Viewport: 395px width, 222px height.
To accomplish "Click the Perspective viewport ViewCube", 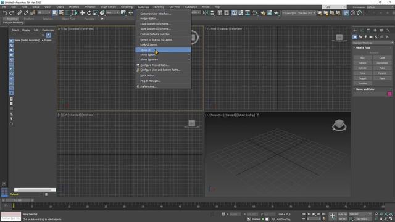I will coord(339,125).
